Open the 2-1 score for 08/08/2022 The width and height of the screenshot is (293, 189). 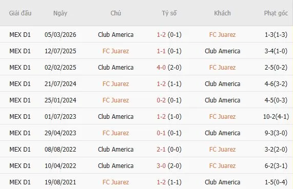point(161,150)
